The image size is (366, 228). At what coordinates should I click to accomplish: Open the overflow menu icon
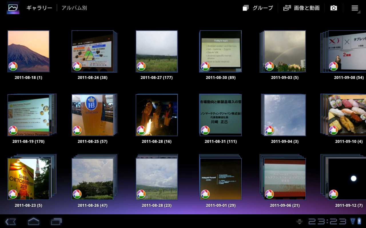355,8
